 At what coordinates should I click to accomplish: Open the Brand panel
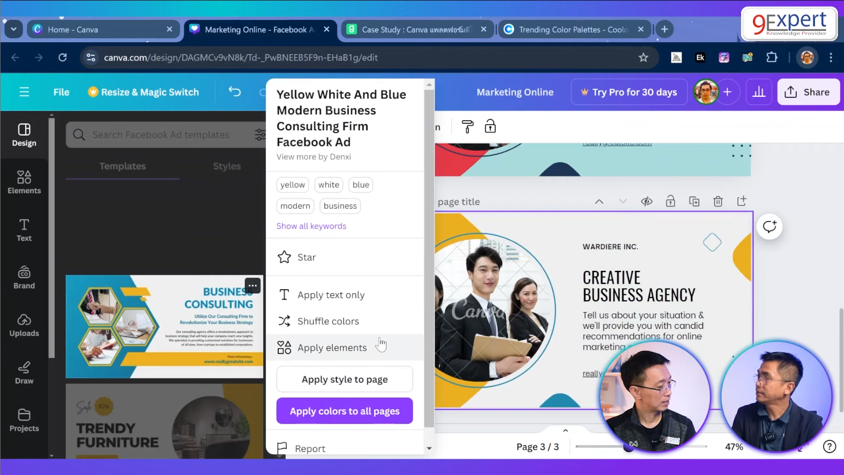click(24, 277)
